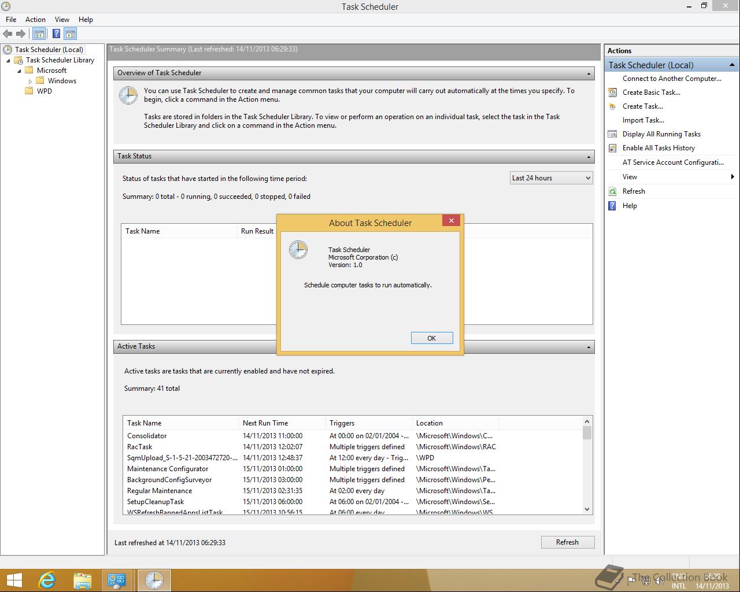Click Run Result column header in Task Status
Screen dimensions: 740x592
[x=257, y=231]
